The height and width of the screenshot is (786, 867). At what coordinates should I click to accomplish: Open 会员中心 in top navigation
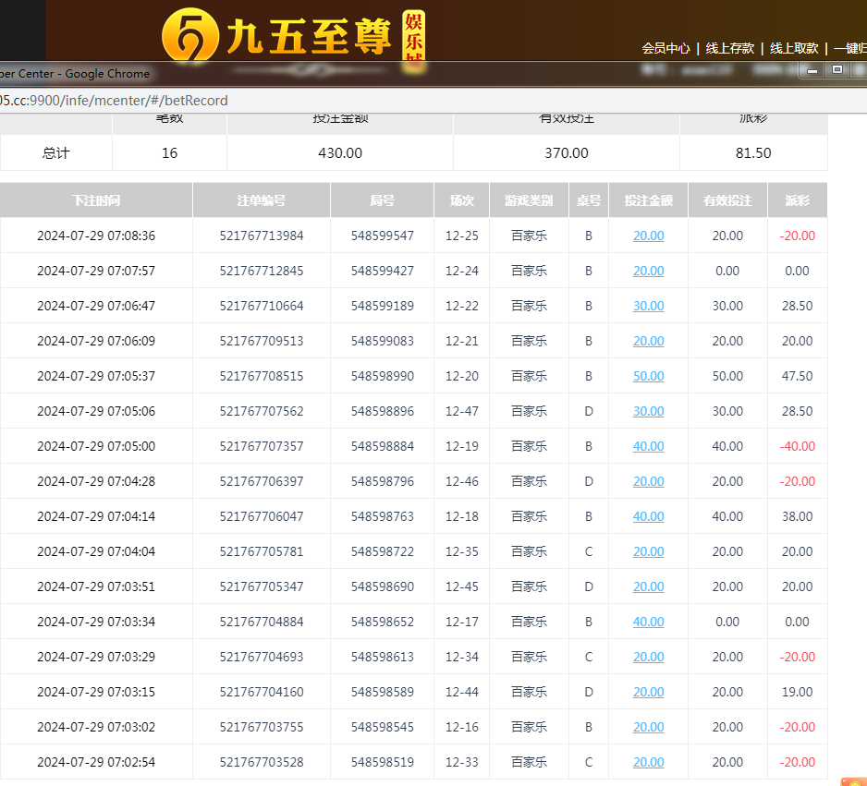coord(666,48)
